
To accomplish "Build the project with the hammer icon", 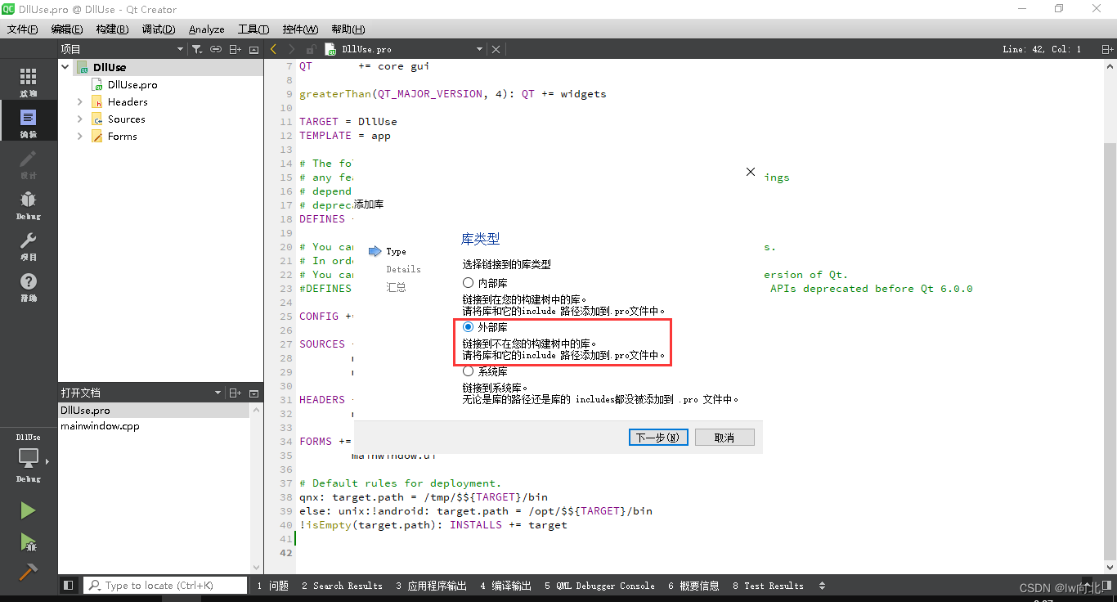I will click(x=29, y=572).
